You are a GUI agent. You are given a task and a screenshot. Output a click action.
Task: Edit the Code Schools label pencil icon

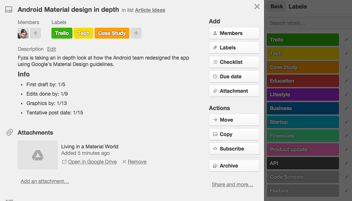click(347, 177)
